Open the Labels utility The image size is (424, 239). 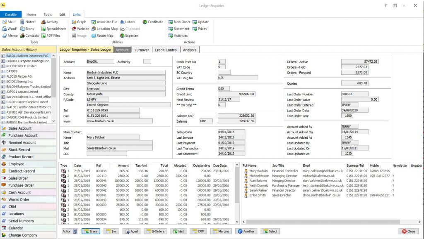(128, 22)
